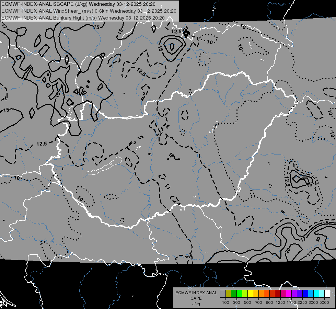
Task: Select the 1750 legend scale label
Action: tap(291, 302)
